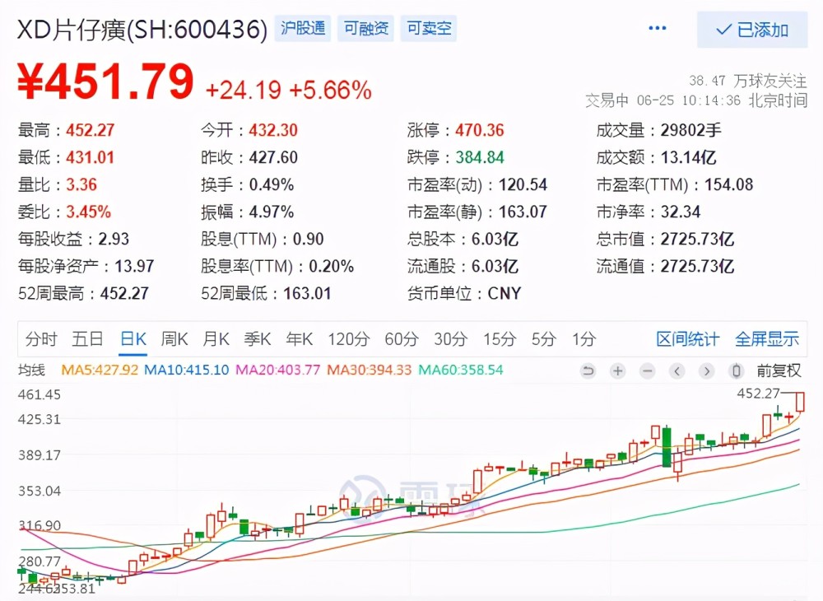
Task: Click the current price ¥451.79
Action: [x=105, y=82]
